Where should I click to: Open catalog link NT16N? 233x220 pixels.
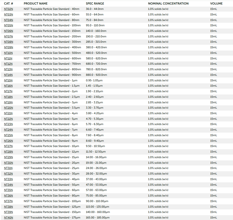pyautogui.click(x=8, y=86)
